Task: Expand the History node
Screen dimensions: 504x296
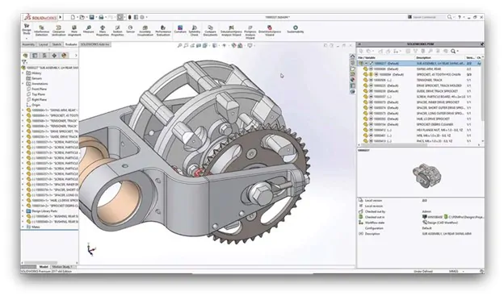Action: click(23, 73)
